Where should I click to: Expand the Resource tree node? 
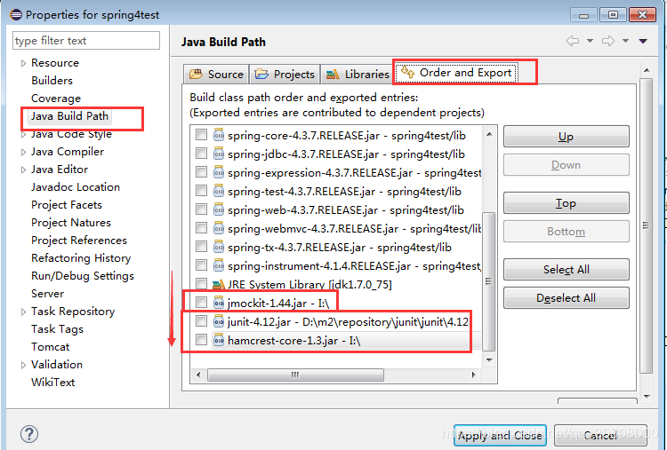pyautogui.click(x=23, y=63)
